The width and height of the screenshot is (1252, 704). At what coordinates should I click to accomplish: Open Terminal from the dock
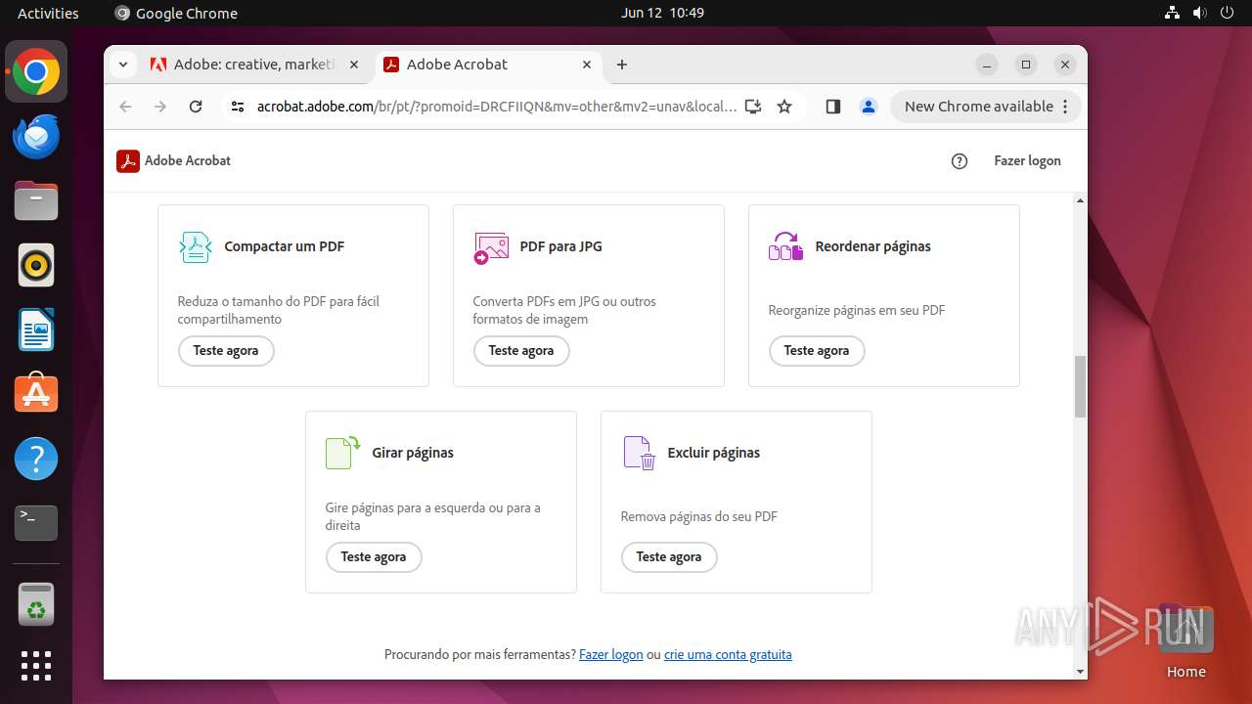(36, 523)
